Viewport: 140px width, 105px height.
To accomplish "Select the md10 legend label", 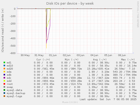I will click(x=10, y=66).
